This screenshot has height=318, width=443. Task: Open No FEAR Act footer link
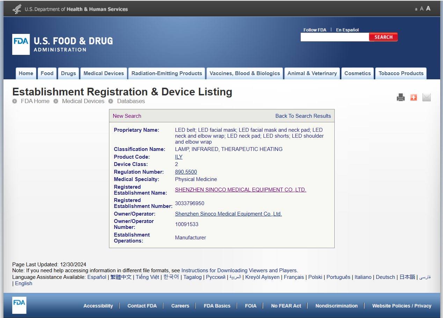286,306
